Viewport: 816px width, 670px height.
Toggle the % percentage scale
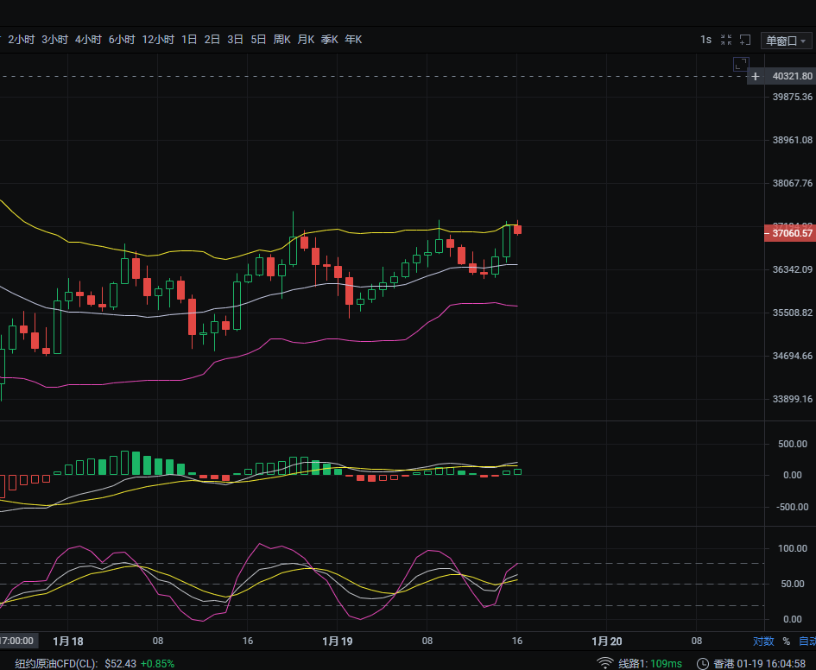click(786, 642)
